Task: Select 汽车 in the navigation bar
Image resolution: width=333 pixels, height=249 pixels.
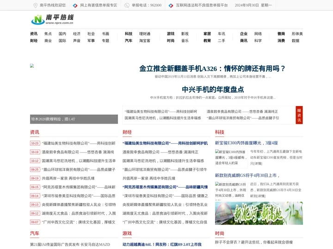Action: (129, 41)
